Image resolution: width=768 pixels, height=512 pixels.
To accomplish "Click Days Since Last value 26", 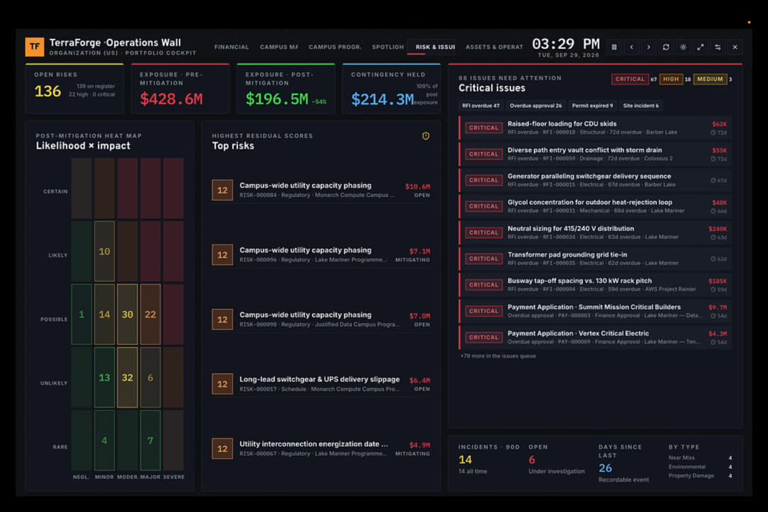I will pyautogui.click(x=605, y=468).
